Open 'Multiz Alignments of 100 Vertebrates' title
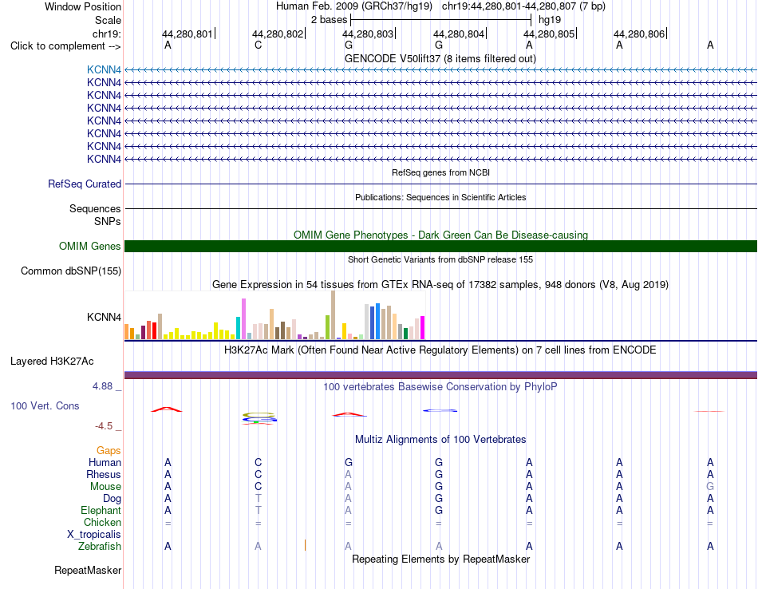Viewport: 758px width, 589px height. coord(440,439)
